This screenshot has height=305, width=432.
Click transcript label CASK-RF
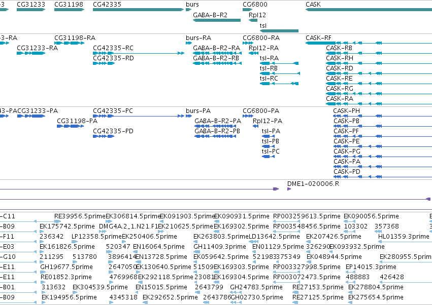coord(318,37)
